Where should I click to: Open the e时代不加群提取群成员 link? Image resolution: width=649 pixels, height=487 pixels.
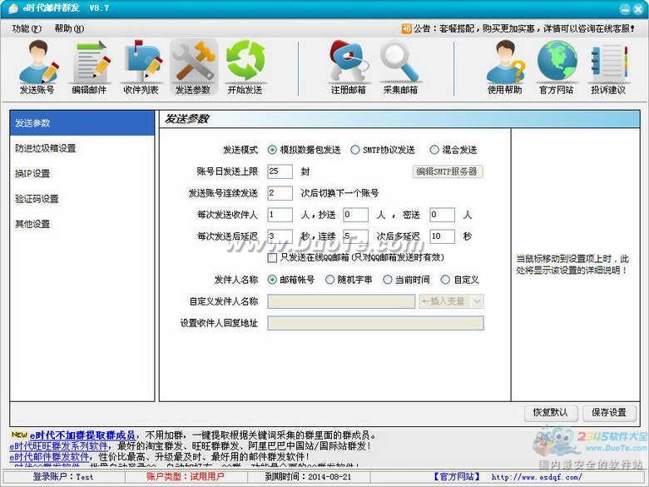[82, 435]
